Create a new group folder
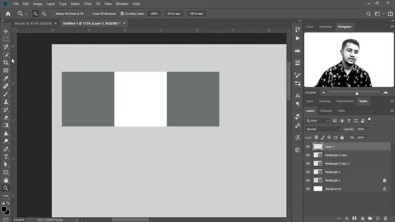Image resolution: width=395 pixels, height=222 pixels. click(370, 218)
